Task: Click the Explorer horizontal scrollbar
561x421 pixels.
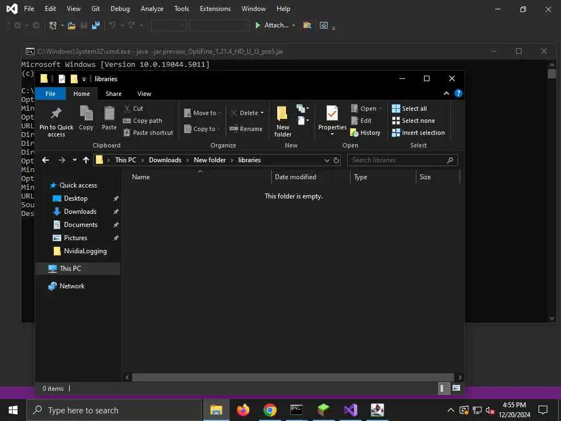Action: tap(293, 377)
